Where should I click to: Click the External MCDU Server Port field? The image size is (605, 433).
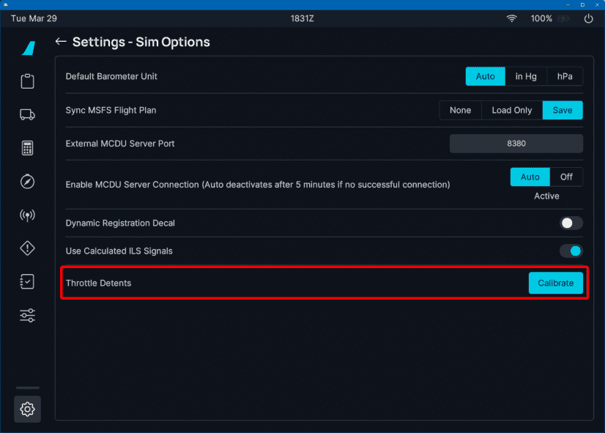[x=516, y=144]
